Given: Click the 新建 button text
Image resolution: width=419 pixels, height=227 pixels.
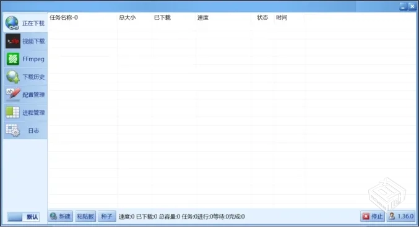Looking at the screenshot, I should click(x=64, y=216).
